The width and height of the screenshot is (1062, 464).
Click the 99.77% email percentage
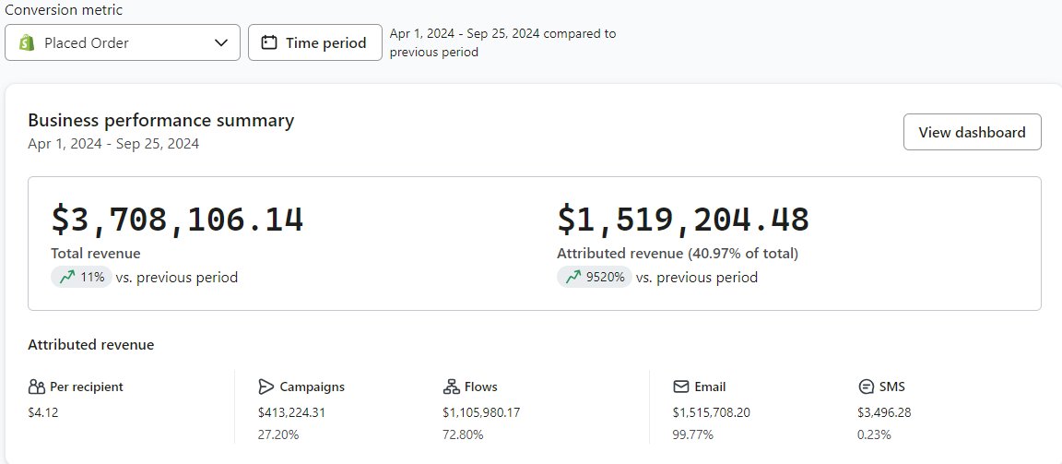pyautogui.click(x=693, y=434)
